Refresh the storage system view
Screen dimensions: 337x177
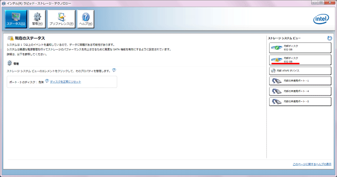click(329, 38)
